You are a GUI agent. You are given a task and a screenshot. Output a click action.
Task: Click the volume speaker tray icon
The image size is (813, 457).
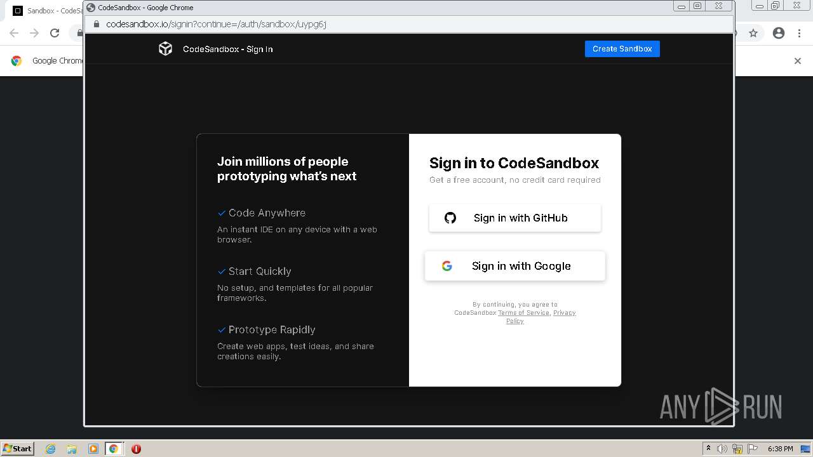722,449
